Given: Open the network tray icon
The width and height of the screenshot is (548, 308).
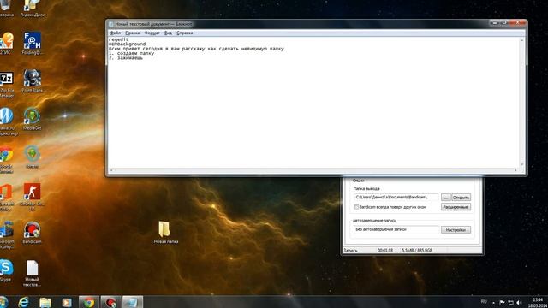Looking at the screenshot, I should click(510, 302).
